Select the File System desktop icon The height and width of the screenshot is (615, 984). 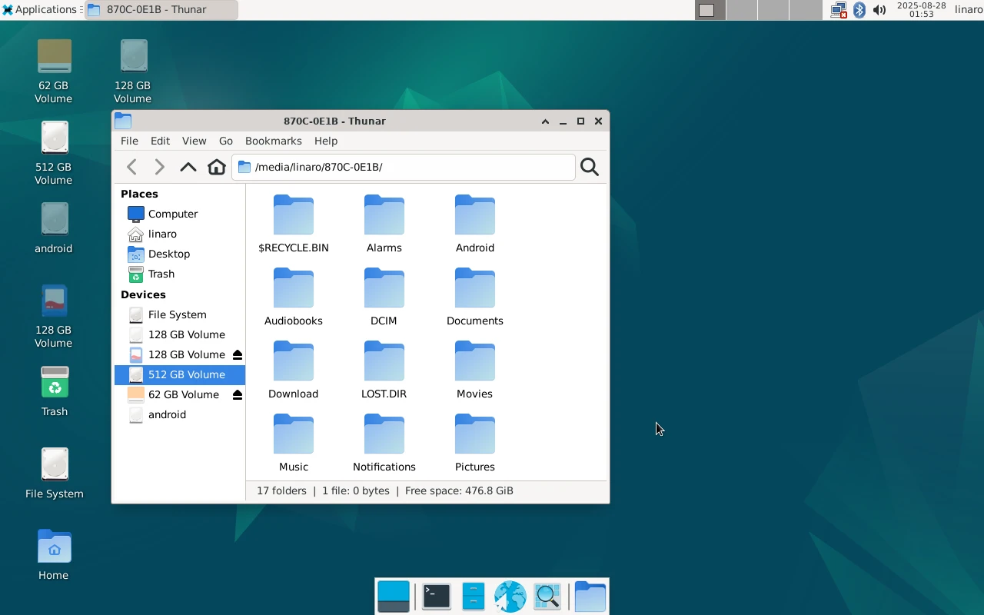pyautogui.click(x=55, y=473)
